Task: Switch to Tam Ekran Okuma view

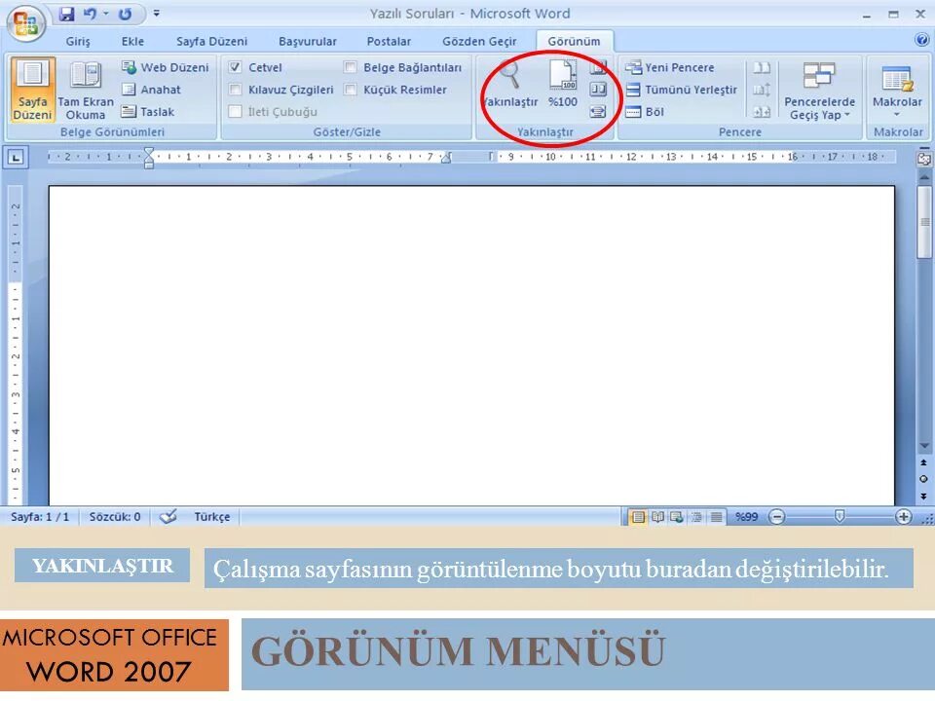Action: (x=86, y=90)
